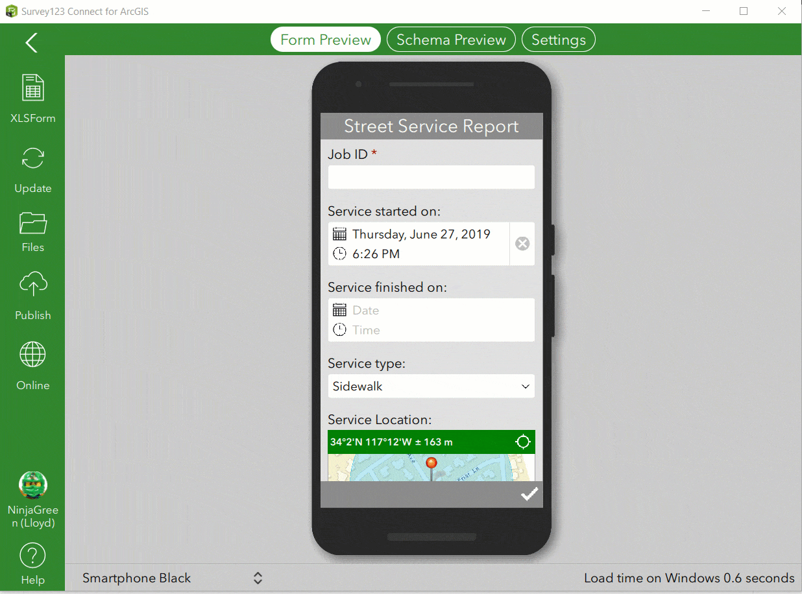
Task: Click the Publish cloud upload icon
Action: click(32, 286)
